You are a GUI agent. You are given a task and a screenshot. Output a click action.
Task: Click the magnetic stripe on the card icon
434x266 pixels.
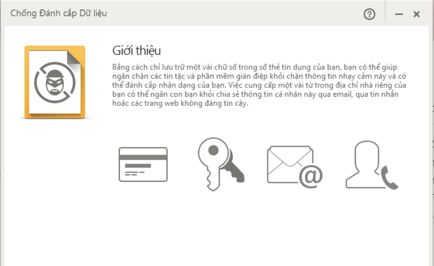(143, 157)
